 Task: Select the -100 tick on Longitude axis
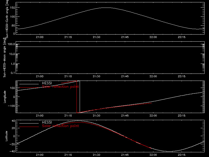[11, 106]
